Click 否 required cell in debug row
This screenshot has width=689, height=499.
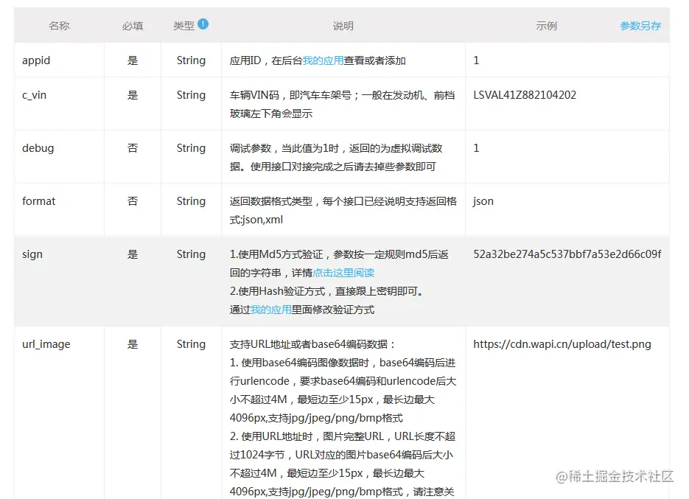tap(133, 149)
